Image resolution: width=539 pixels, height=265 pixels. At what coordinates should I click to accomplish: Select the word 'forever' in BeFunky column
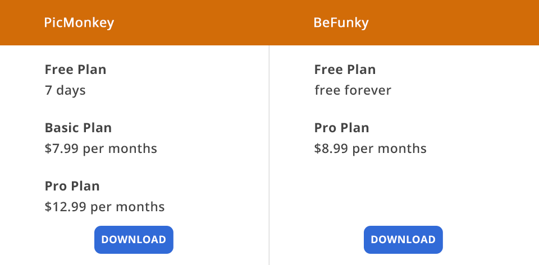pos(368,90)
